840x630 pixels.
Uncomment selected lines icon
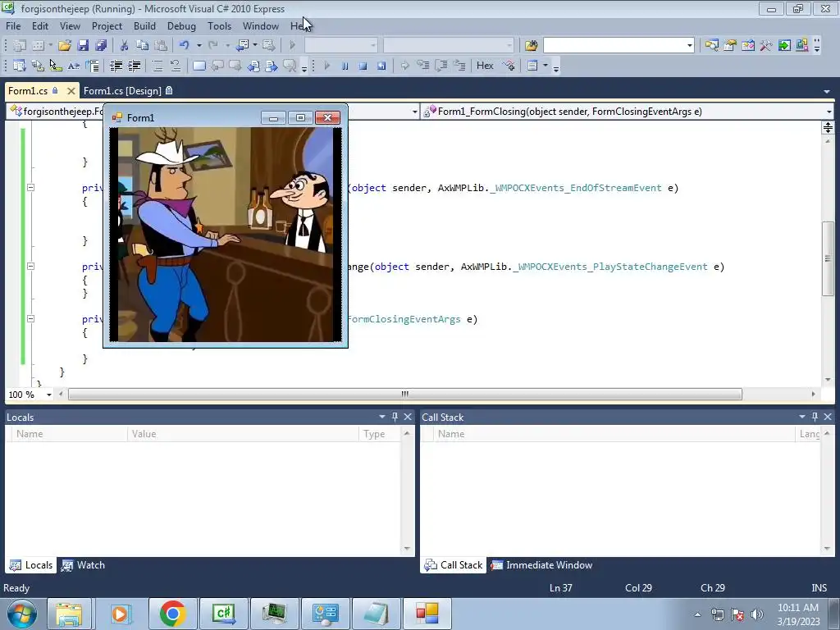pos(176,66)
